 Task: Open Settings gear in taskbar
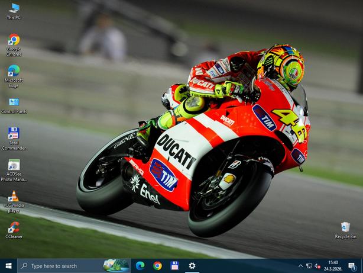pyautogui.click(x=192, y=266)
